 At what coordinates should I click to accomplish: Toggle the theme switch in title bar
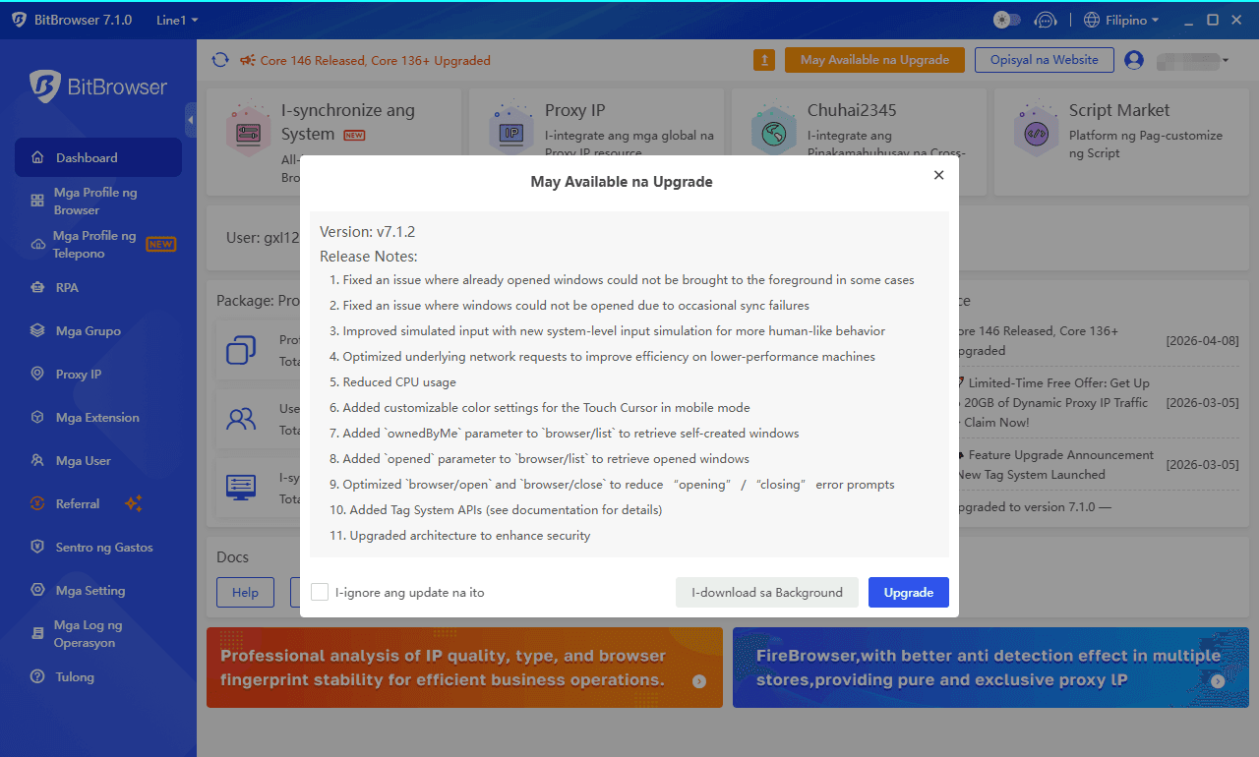[x=1007, y=20]
